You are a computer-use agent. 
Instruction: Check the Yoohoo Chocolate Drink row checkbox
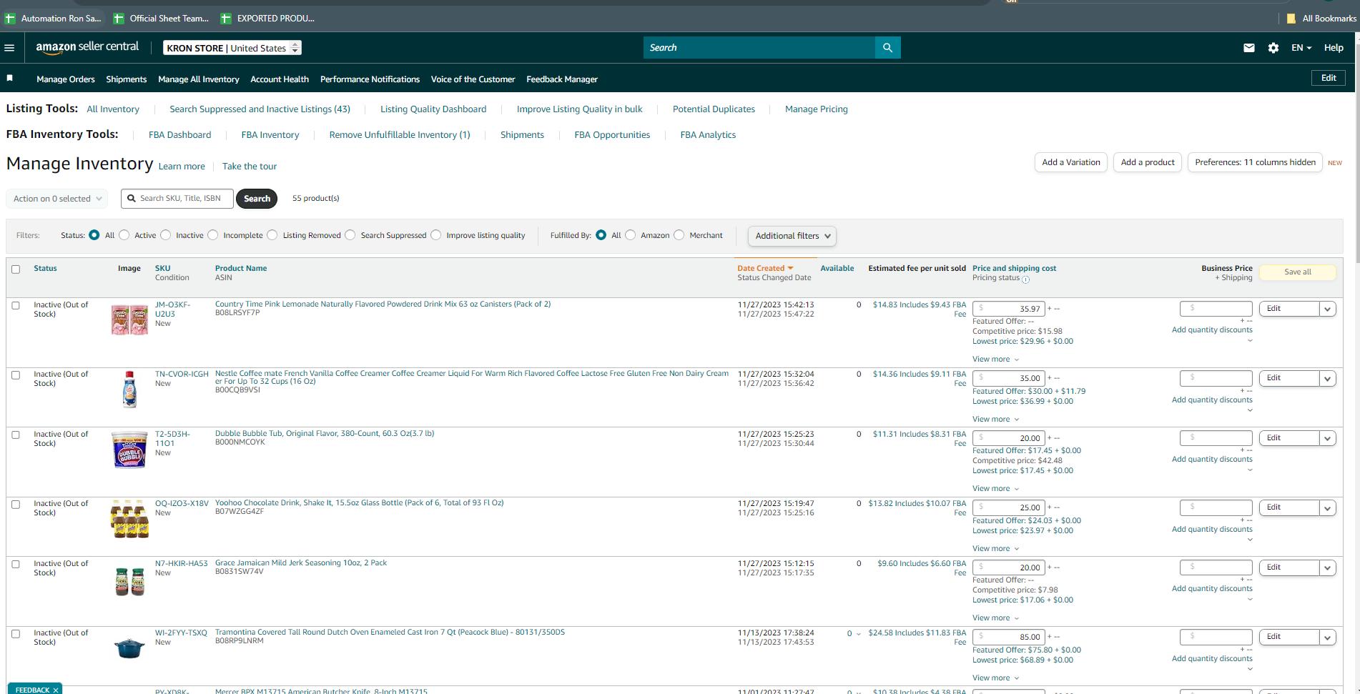tap(16, 504)
